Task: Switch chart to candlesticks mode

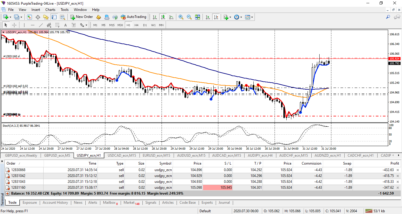Action: [163, 17]
